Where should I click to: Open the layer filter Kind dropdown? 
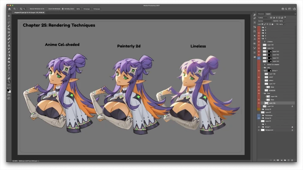[x=263, y=18]
